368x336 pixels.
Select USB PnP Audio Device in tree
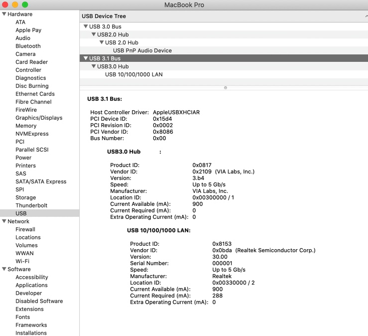[142, 50]
